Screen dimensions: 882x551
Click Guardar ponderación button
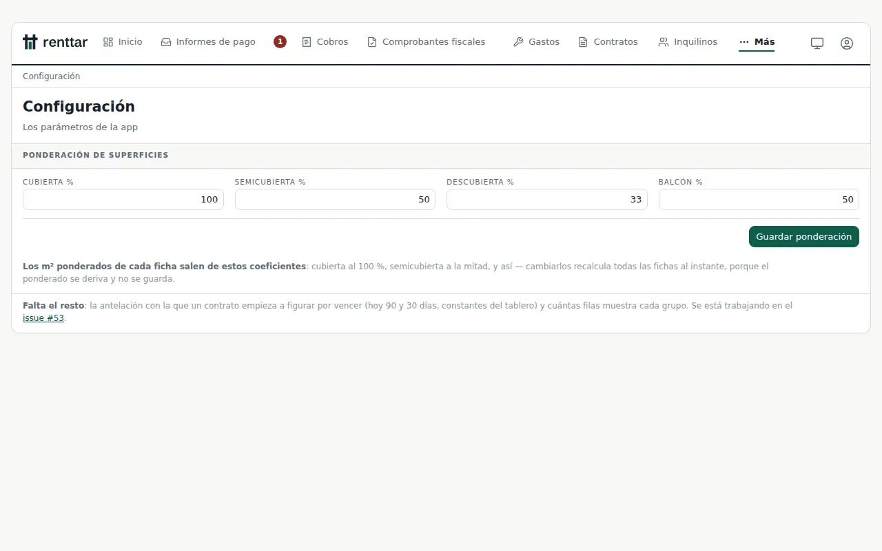click(804, 236)
